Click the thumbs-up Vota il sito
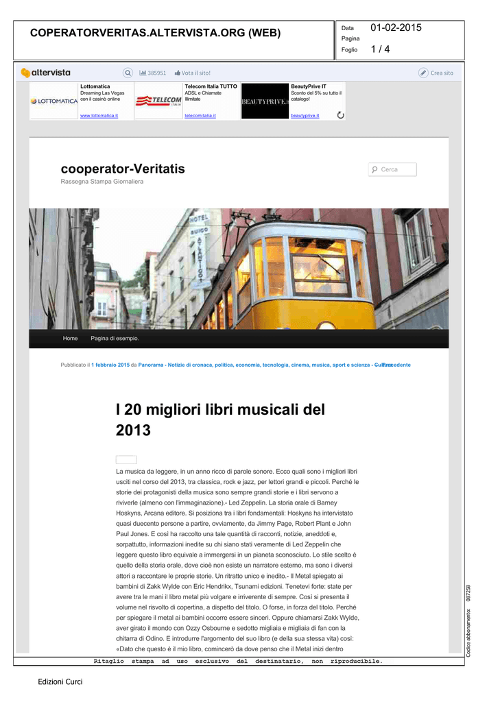 coord(178,73)
